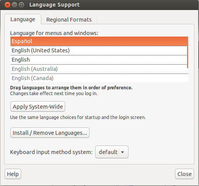The height and width of the screenshot is (186, 199).
Task: Click the dropdown arrow beside default
Action: point(122,152)
